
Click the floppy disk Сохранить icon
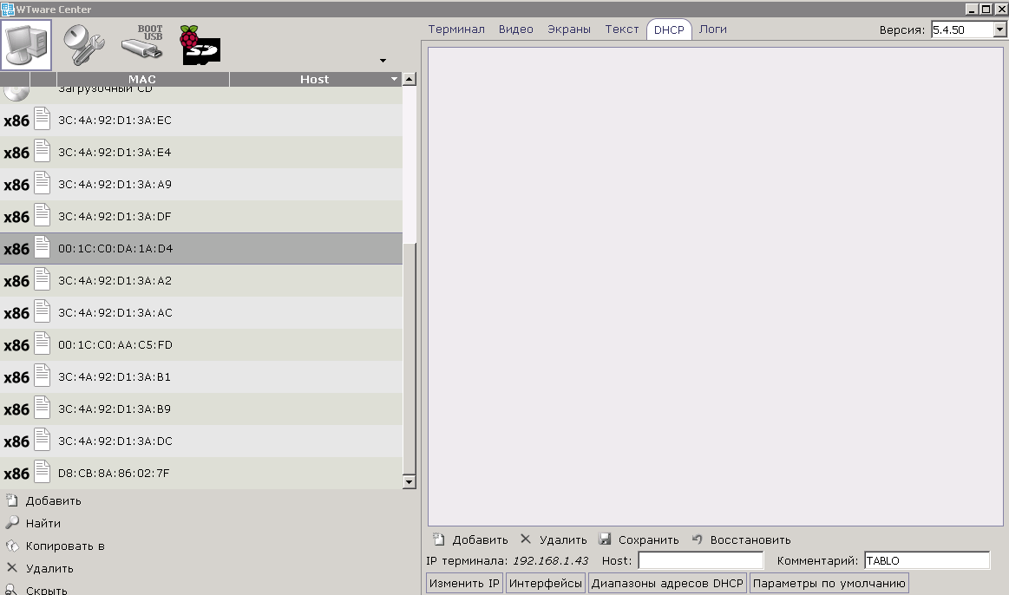pyautogui.click(x=605, y=539)
